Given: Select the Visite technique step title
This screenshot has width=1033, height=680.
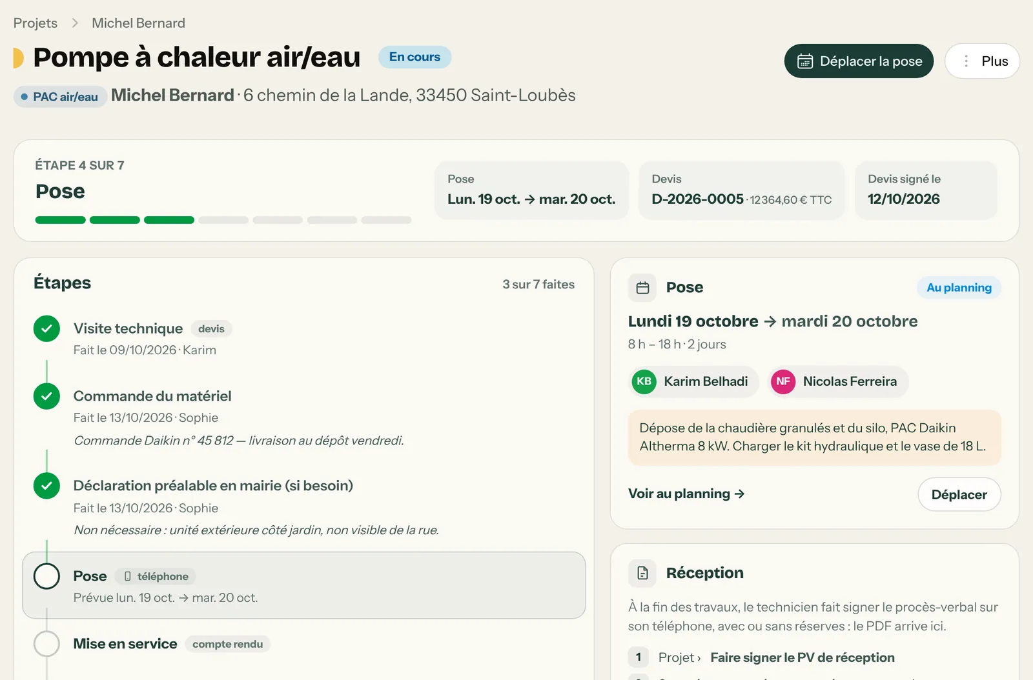Looking at the screenshot, I should coord(128,328).
